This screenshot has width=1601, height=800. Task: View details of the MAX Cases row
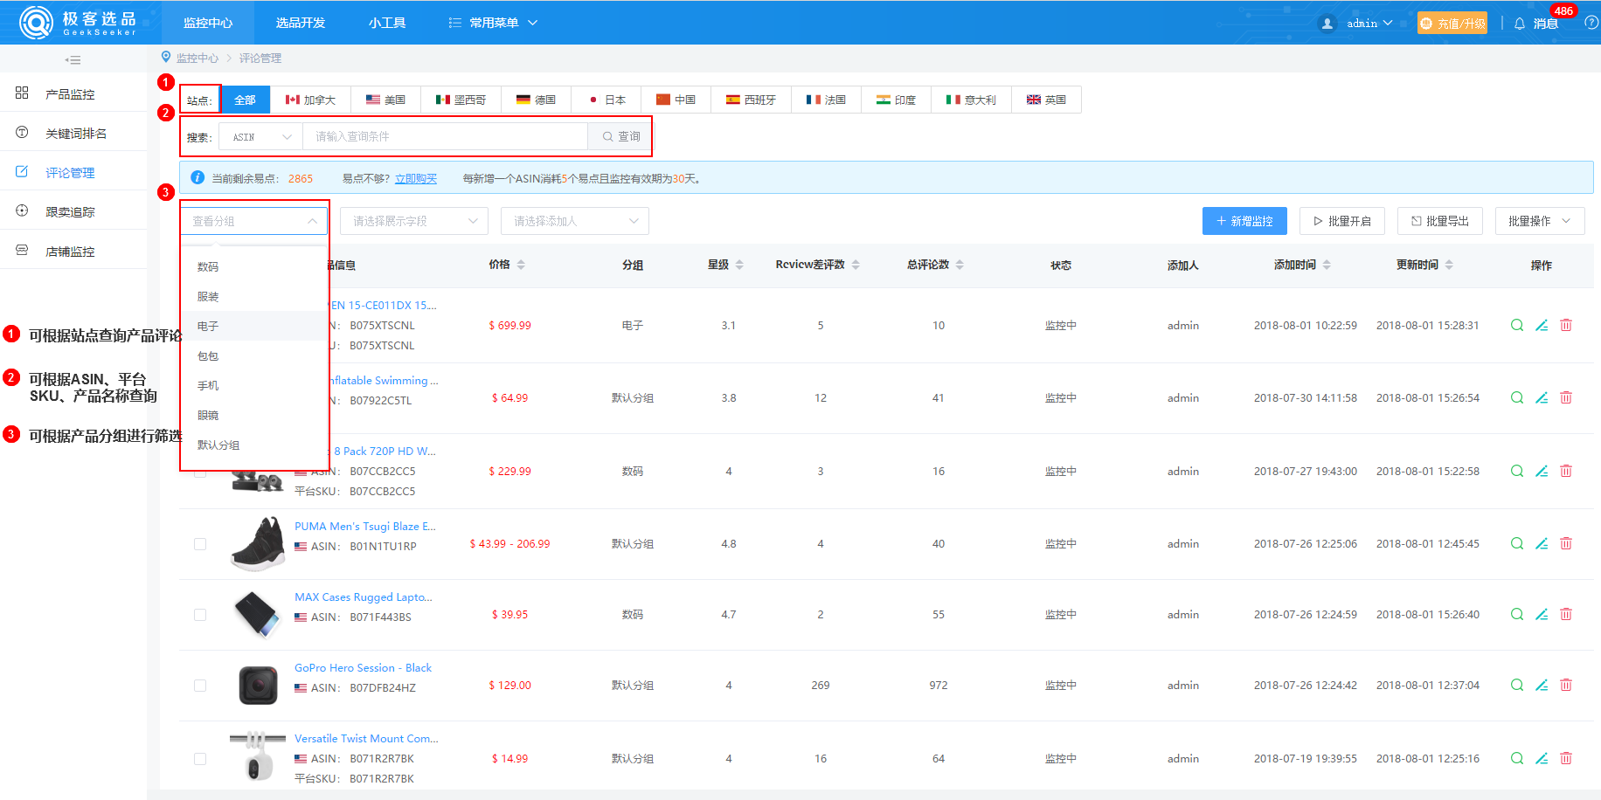[1517, 614]
